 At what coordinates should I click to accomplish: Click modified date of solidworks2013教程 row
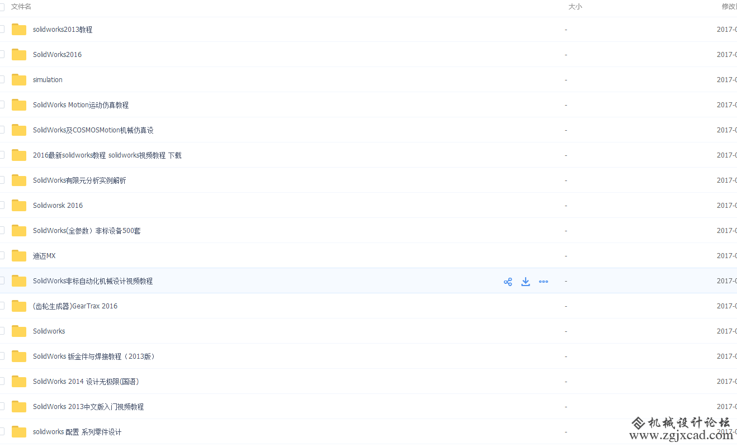727,30
